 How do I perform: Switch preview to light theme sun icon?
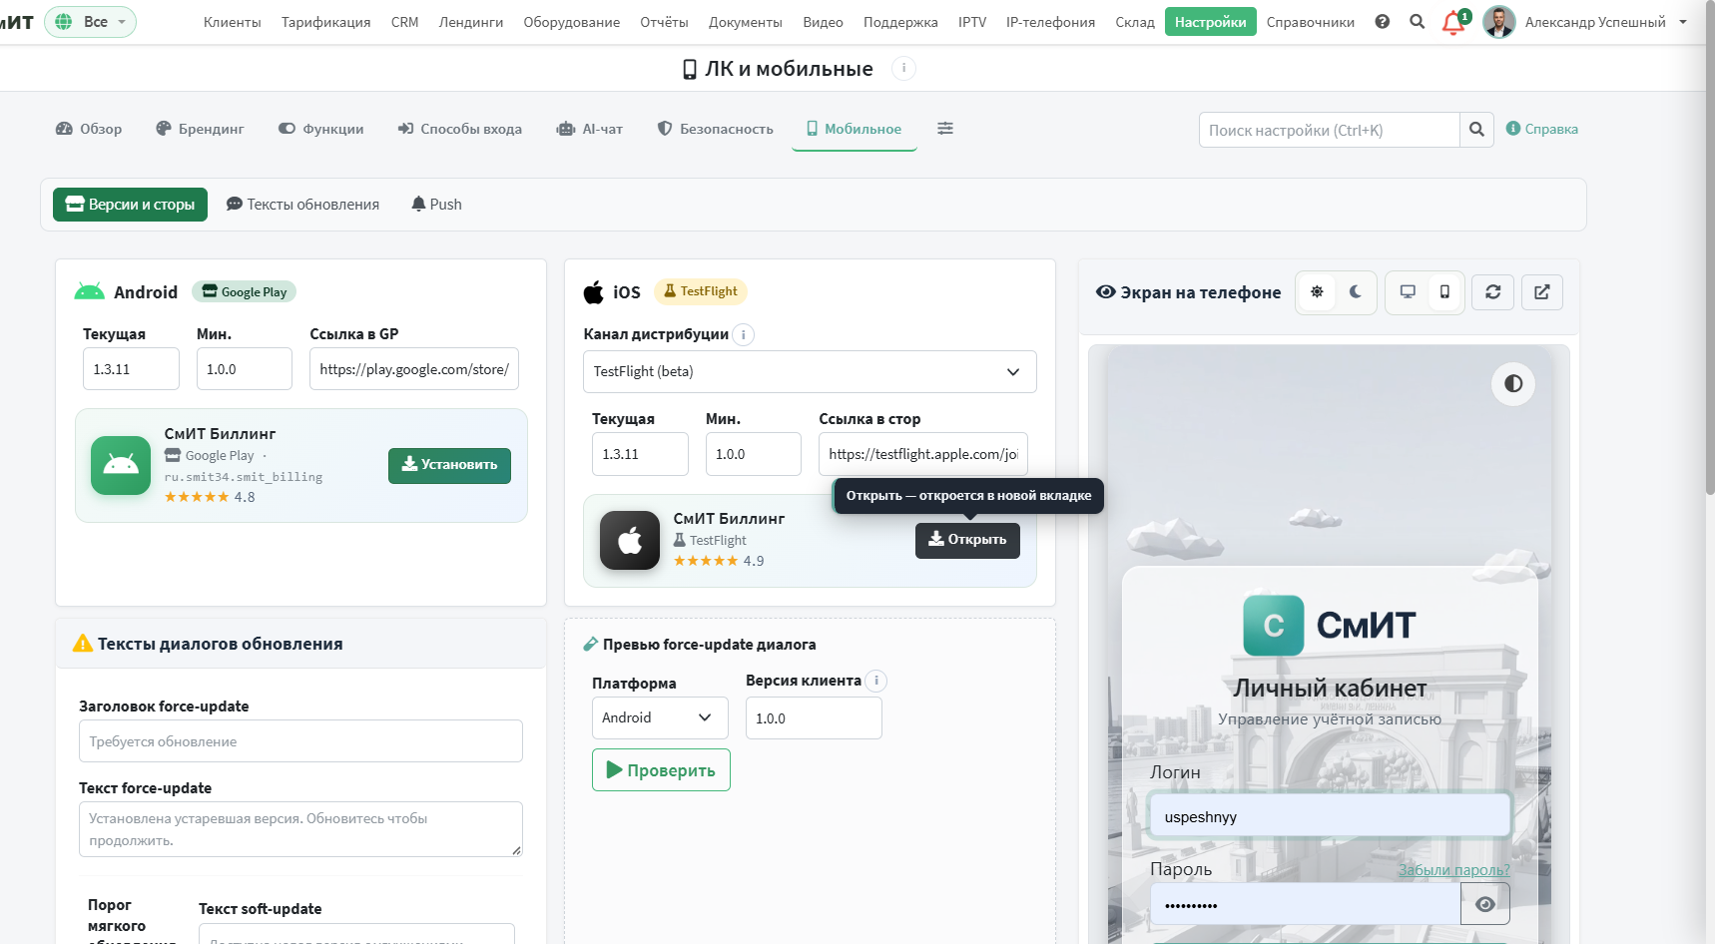[1317, 292]
